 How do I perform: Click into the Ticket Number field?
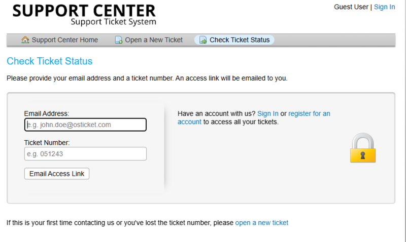[85, 154]
